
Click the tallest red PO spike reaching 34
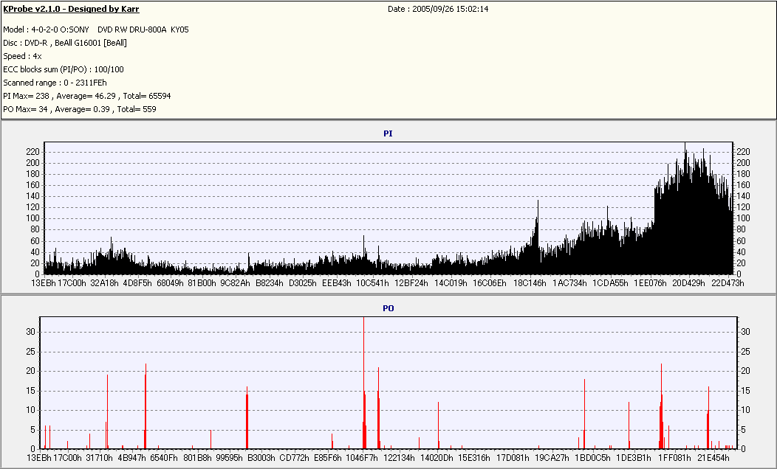pyautogui.click(x=363, y=383)
